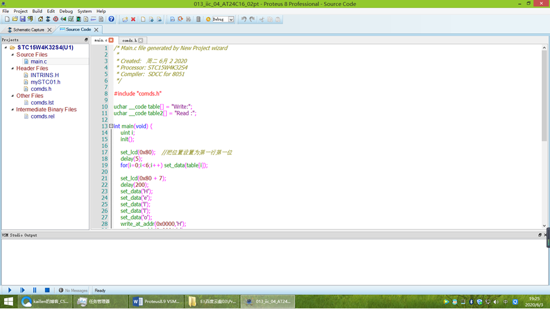Open the Build menu
The height and width of the screenshot is (309, 550).
(x=37, y=11)
